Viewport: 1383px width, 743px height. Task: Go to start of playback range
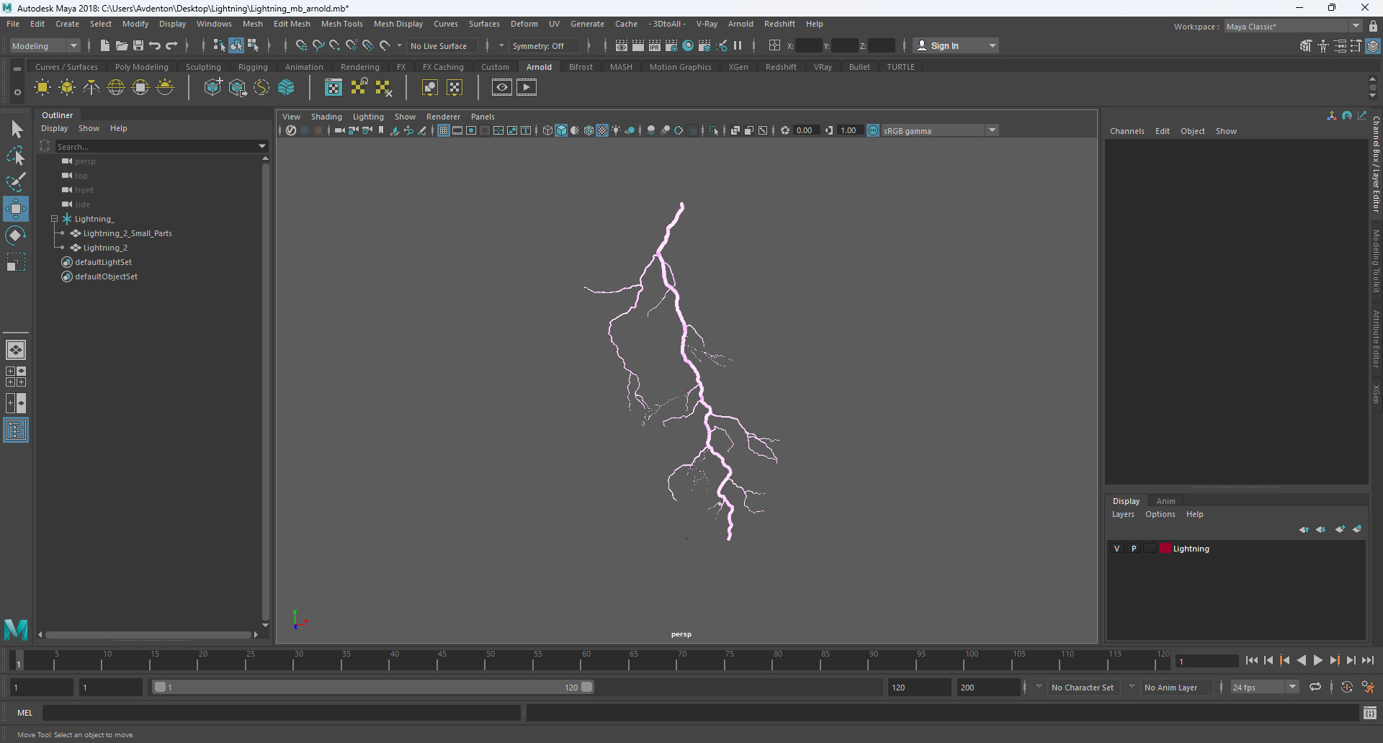point(1251,660)
